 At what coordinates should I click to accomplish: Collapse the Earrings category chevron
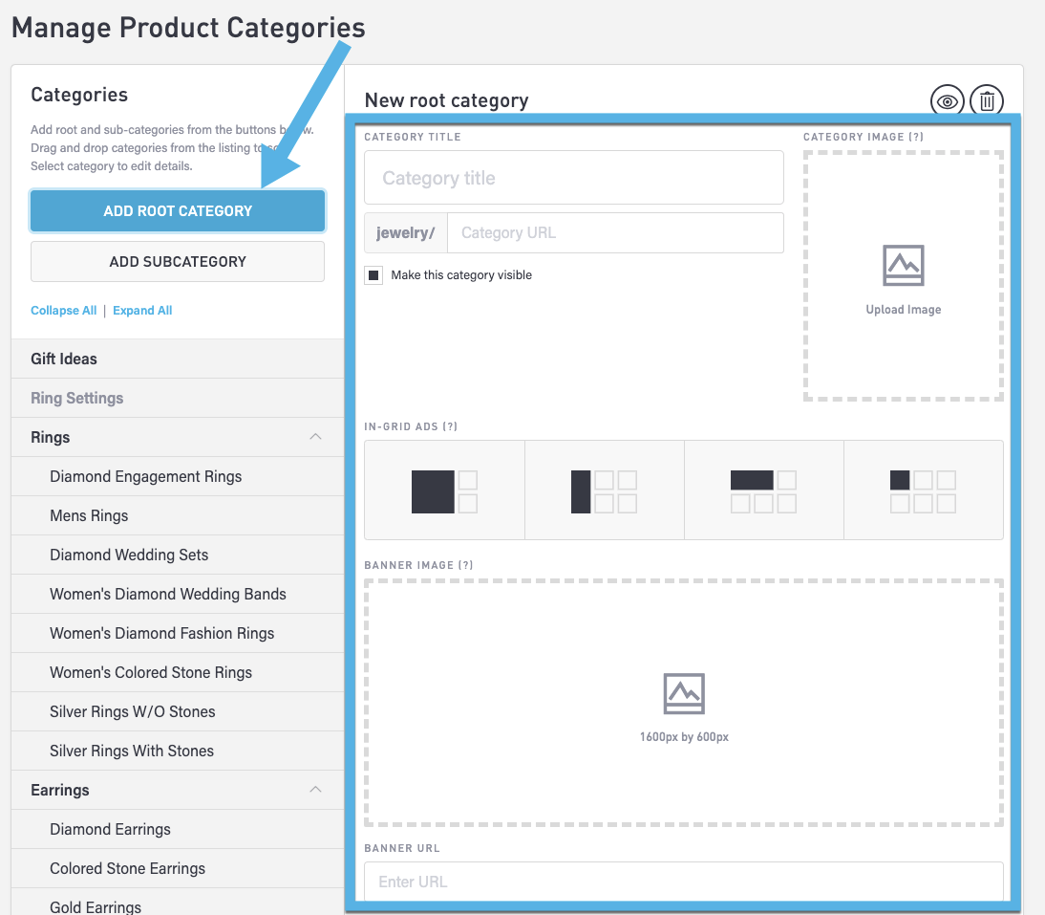click(315, 790)
